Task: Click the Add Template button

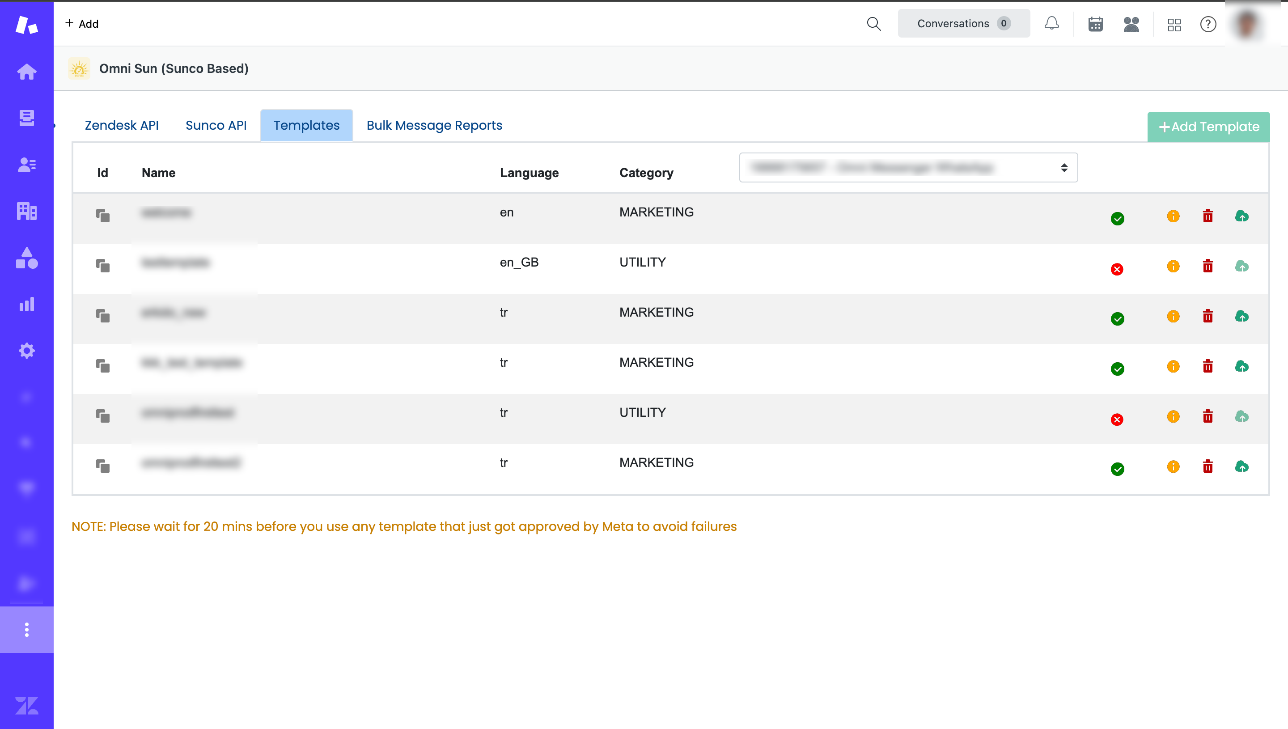Action: (x=1208, y=126)
